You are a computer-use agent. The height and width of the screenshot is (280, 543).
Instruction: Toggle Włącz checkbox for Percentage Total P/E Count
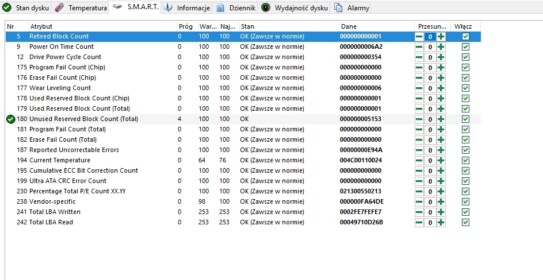(x=465, y=191)
